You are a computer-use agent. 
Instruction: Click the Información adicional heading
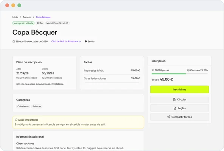30,137
